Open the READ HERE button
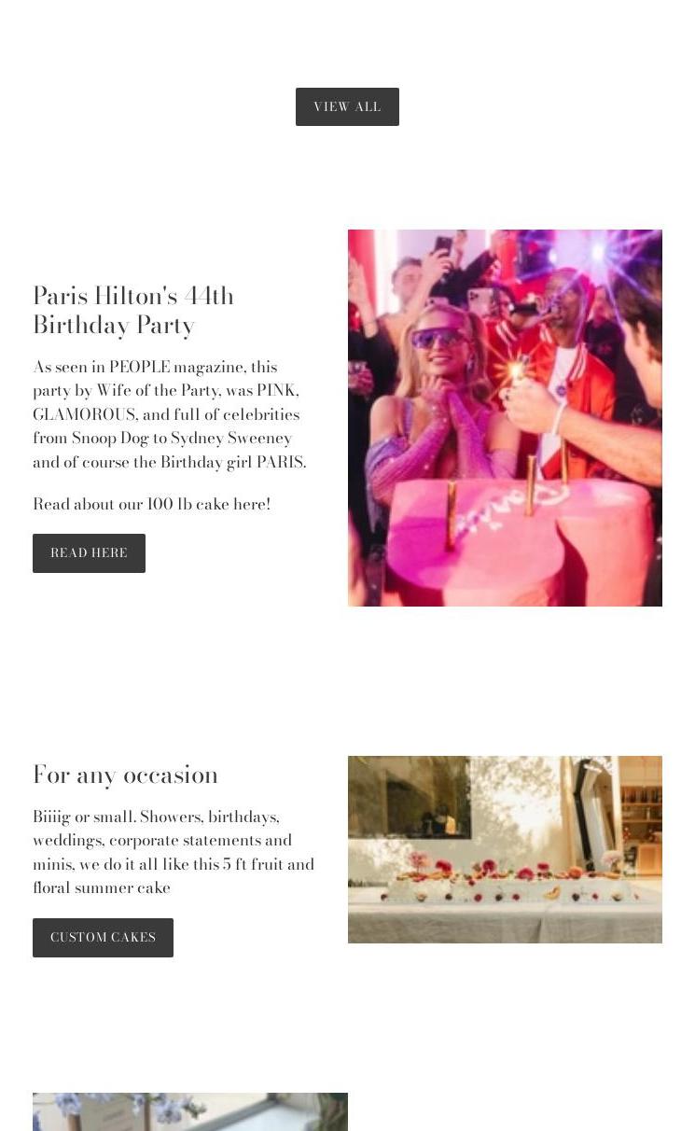This screenshot has width=695, height=1131. 89,553
